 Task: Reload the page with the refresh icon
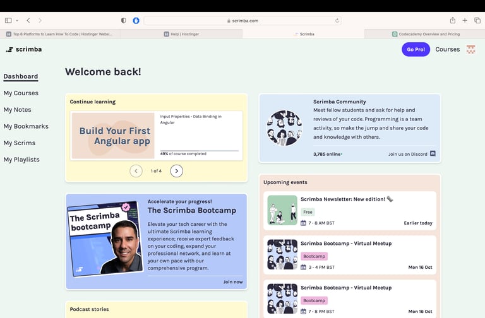click(x=337, y=21)
